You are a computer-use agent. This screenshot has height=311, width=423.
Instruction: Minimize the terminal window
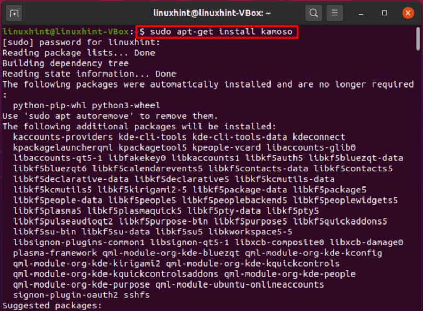[x=360, y=13]
